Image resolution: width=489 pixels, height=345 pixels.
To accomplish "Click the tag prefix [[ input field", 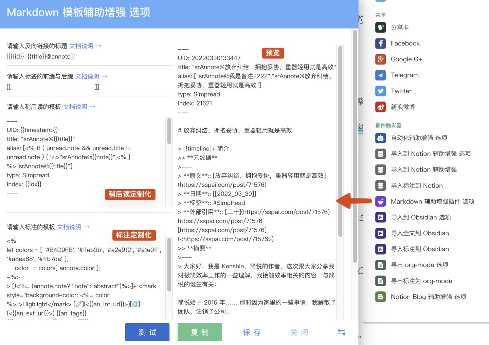I will 46,87.
